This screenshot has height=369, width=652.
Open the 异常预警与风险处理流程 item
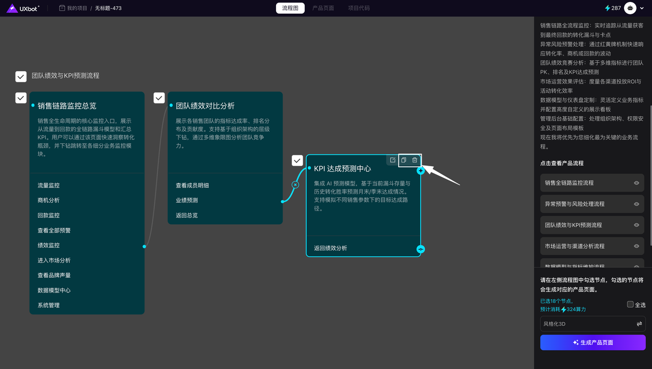click(575, 204)
